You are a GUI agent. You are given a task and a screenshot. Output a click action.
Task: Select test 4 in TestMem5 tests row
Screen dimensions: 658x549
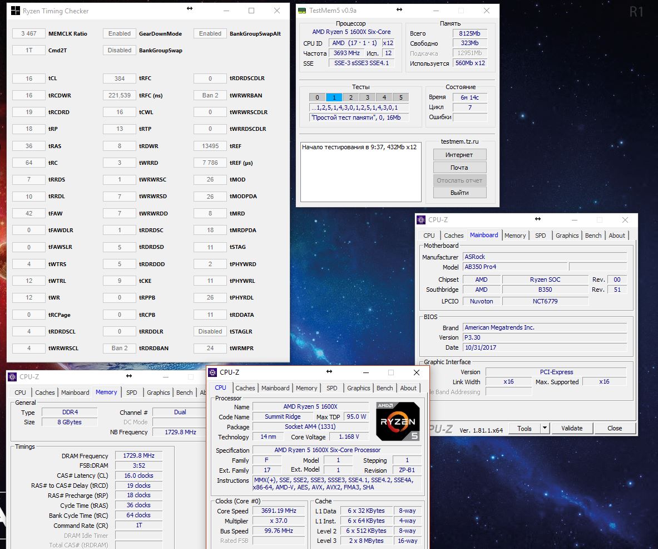coord(384,97)
